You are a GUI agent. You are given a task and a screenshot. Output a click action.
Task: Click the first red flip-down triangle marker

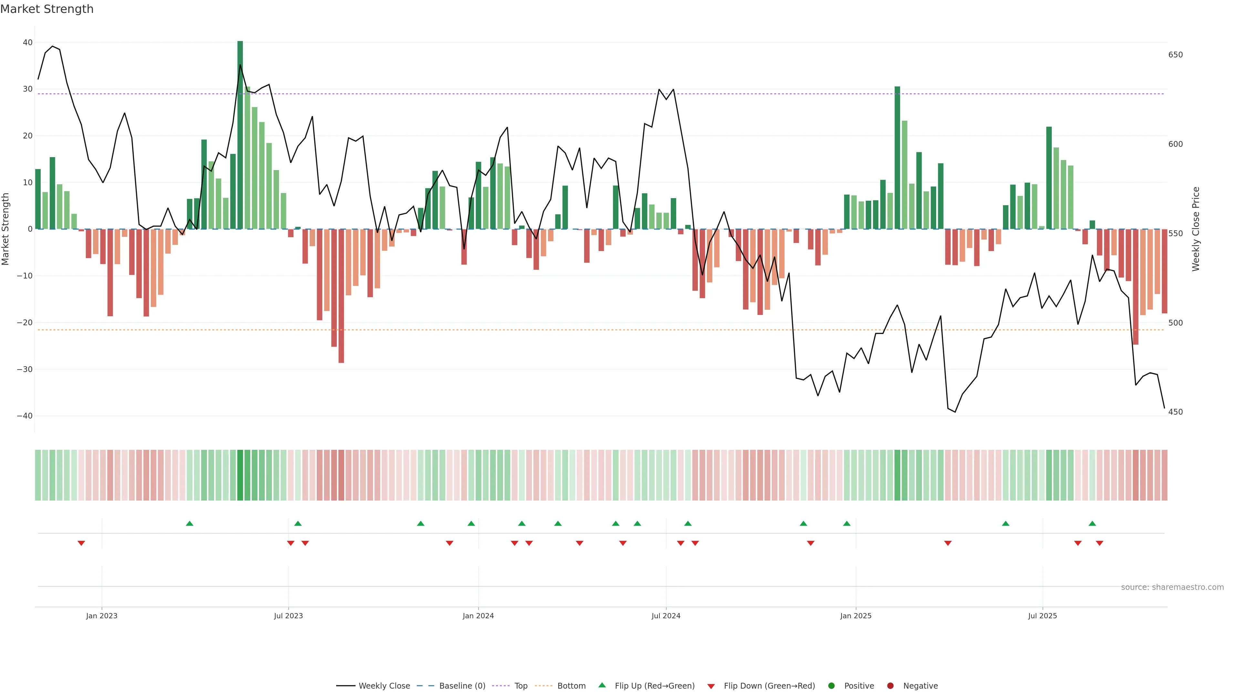[x=81, y=543]
